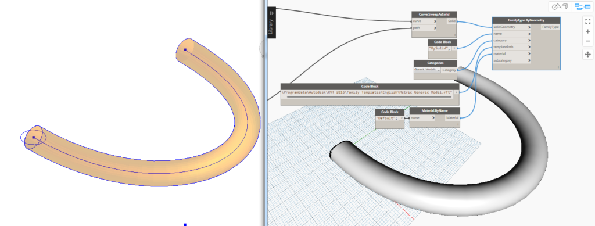The height and width of the screenshot is (226, 595).
Task: Zoom out with the minus icon
Action: pyautogui.click(x=587, y=41)
